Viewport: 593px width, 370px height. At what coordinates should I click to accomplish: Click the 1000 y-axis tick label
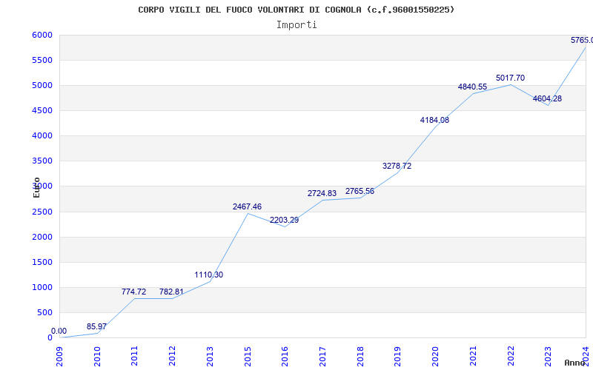(x=42, y=287)
